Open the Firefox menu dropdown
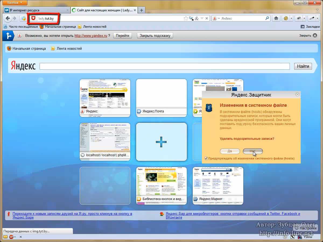The image size is (323, 242). tap(13, 3)
